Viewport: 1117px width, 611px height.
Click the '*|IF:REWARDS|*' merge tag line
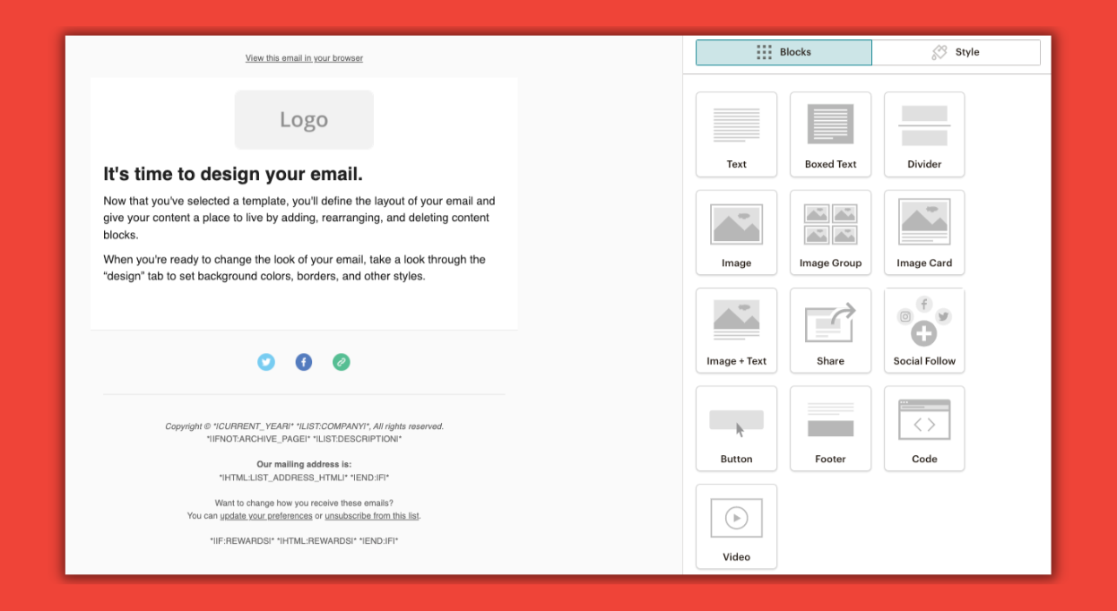(304, 541)
